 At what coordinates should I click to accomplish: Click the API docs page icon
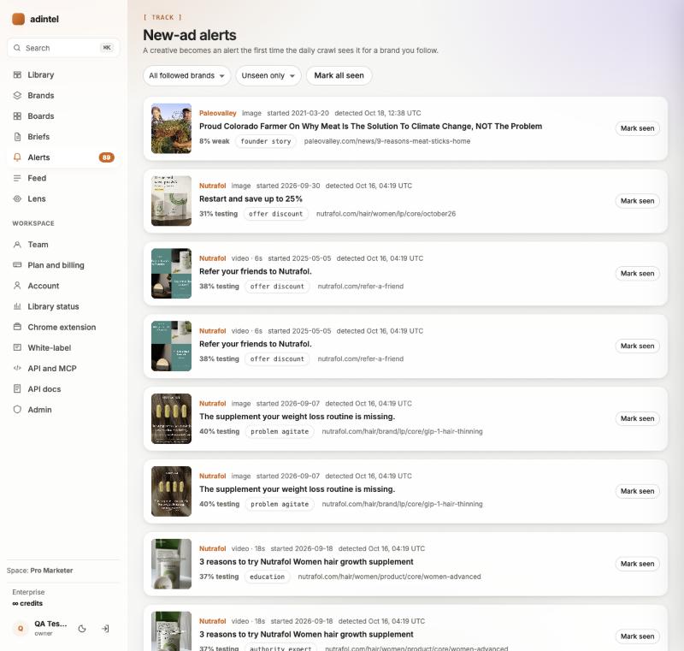17,388
